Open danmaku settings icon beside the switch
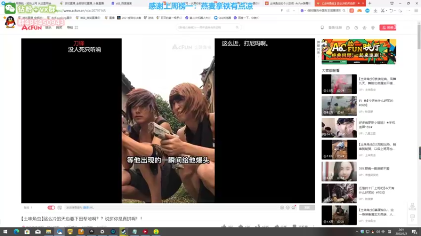The image size is (421, 236). 59,208
